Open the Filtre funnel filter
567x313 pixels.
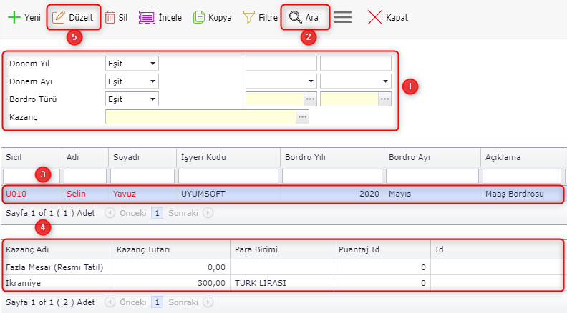pos(249,18)
